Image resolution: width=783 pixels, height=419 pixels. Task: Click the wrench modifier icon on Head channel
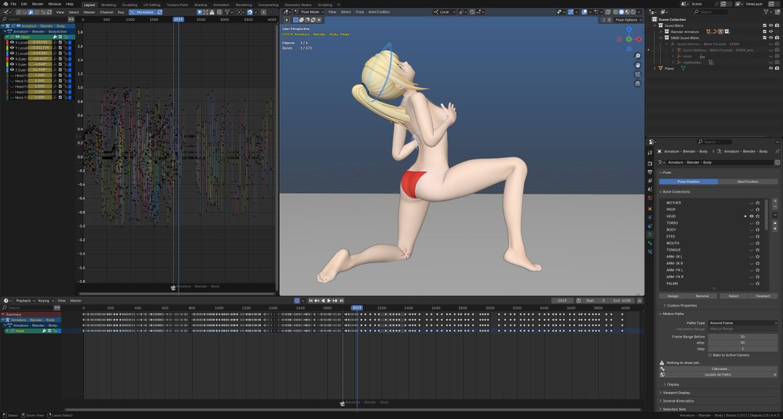tap(55, 37)
